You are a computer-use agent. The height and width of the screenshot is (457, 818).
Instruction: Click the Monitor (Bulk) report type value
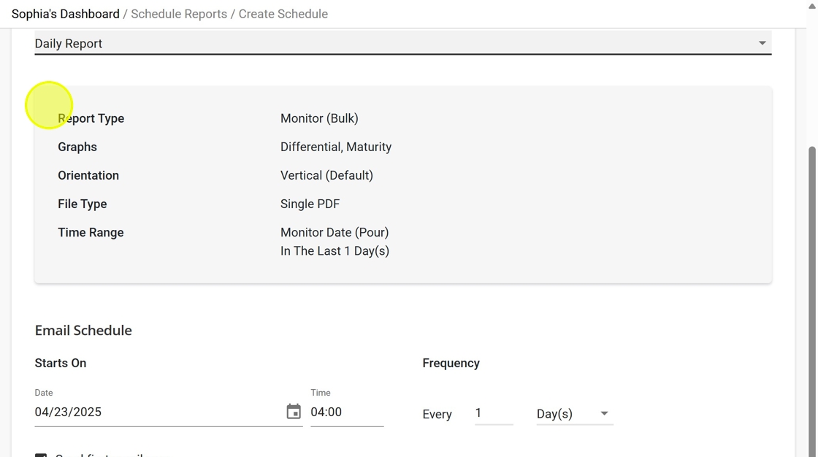click(x=319, y=118)
